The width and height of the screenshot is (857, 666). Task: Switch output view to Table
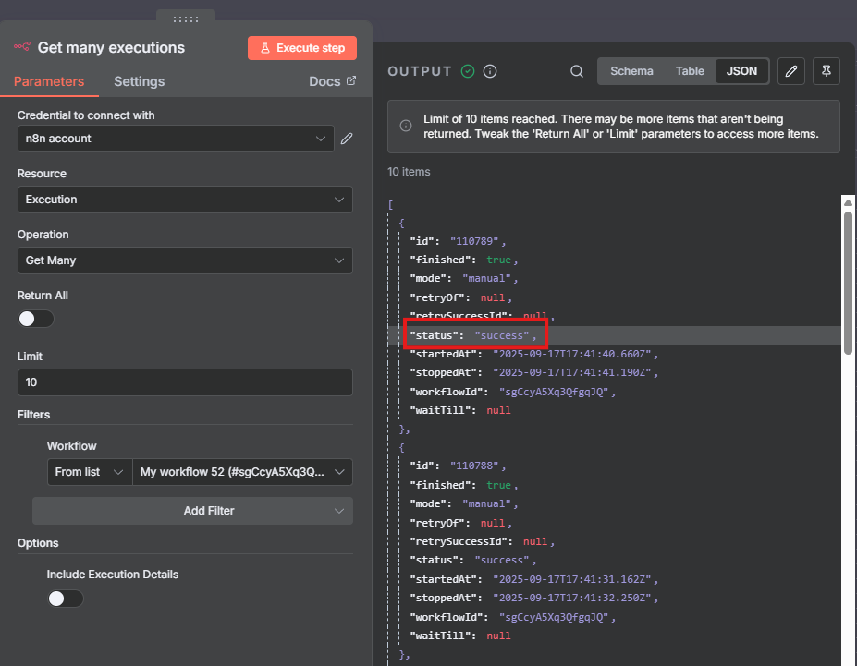[690, 71]
